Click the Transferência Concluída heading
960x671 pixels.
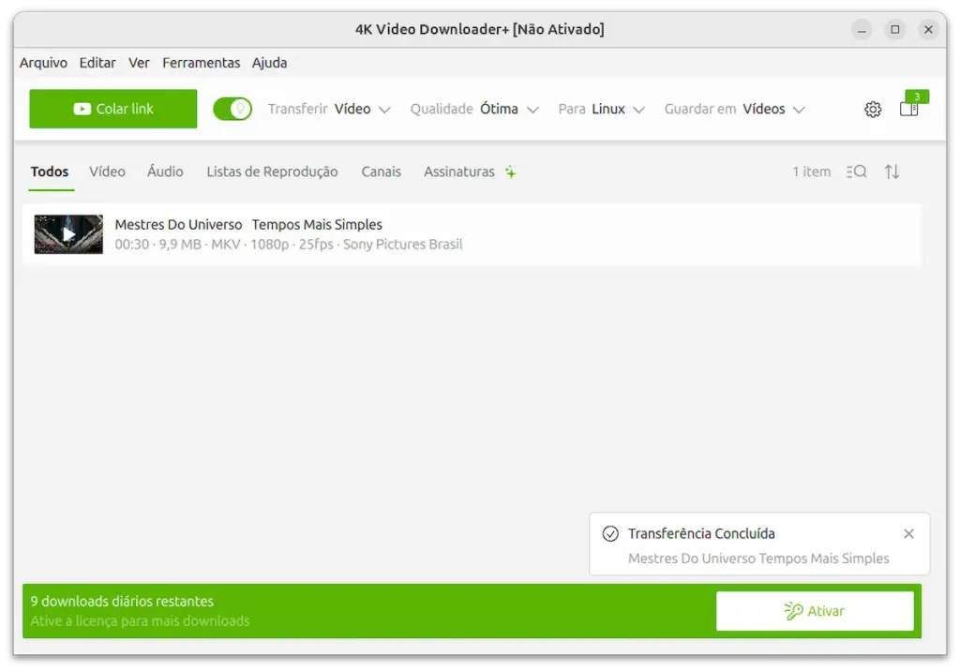click(x=701, y=534)
